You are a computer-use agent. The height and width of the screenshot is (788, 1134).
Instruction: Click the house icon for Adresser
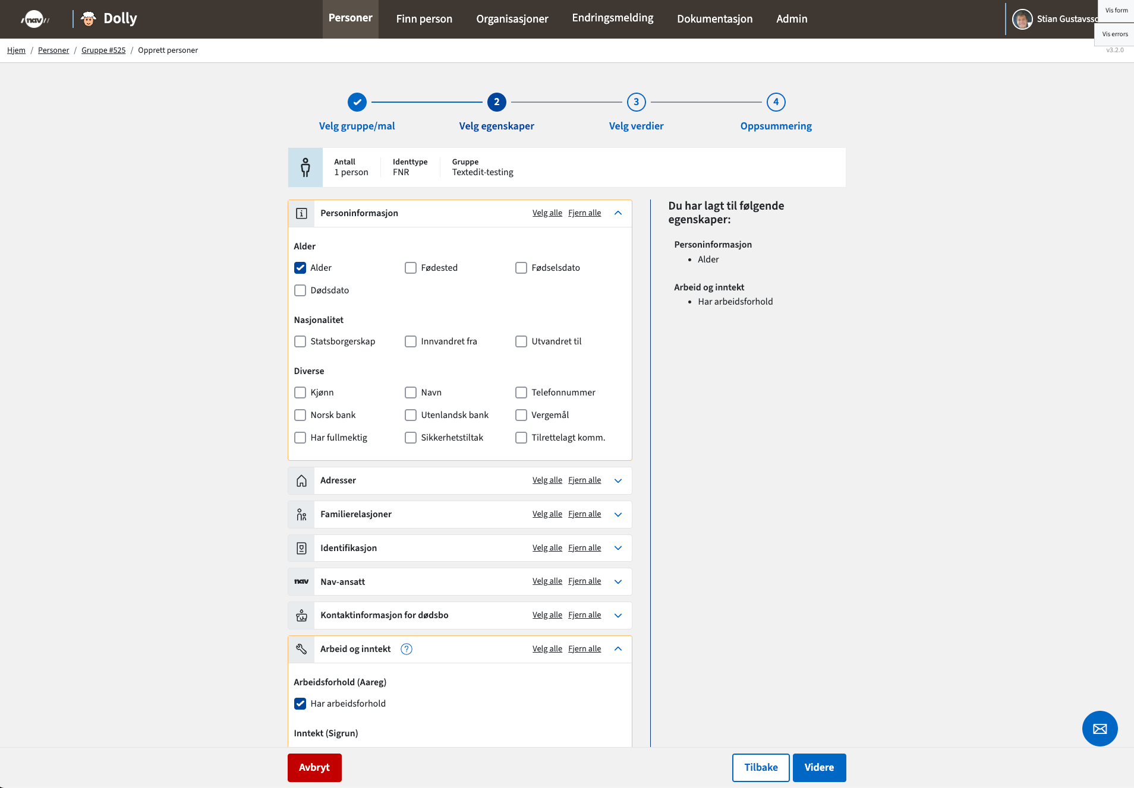301,480
